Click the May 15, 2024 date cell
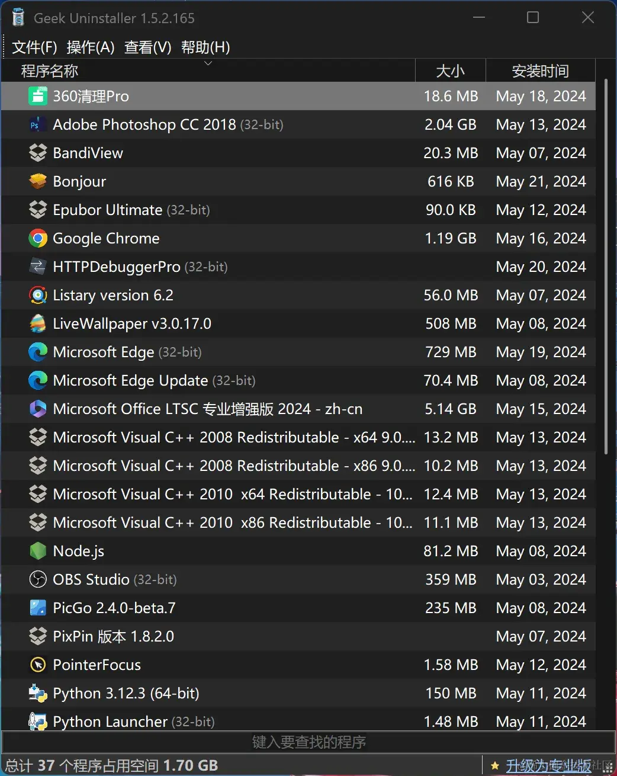617x776 pixels. (541, 409)
